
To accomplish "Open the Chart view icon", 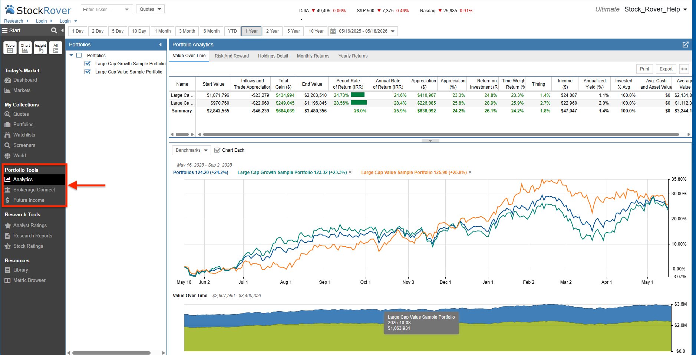I will 25,48.
